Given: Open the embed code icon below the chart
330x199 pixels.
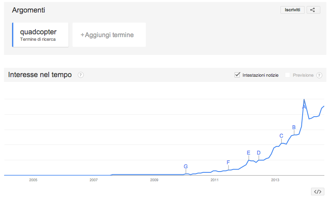Looking at the screenshot, I should pos(318,192).
